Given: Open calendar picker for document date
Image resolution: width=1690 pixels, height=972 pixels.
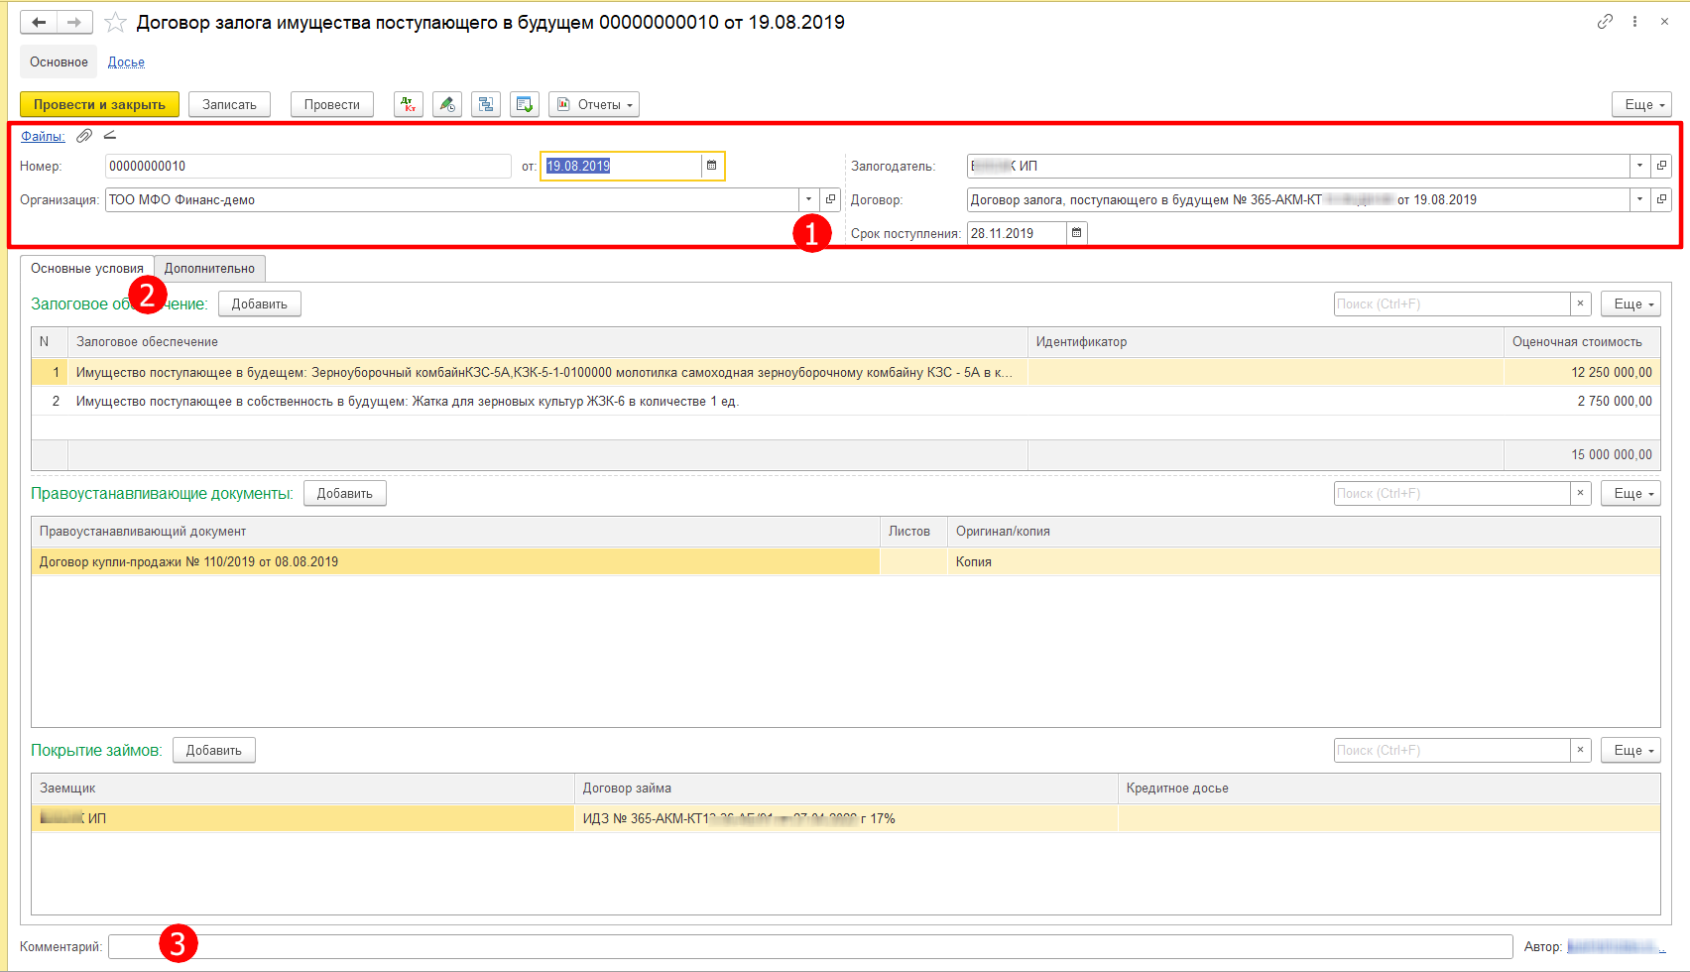Looking at the screenshot, I should pyautogui.click(x=711, y=166).
